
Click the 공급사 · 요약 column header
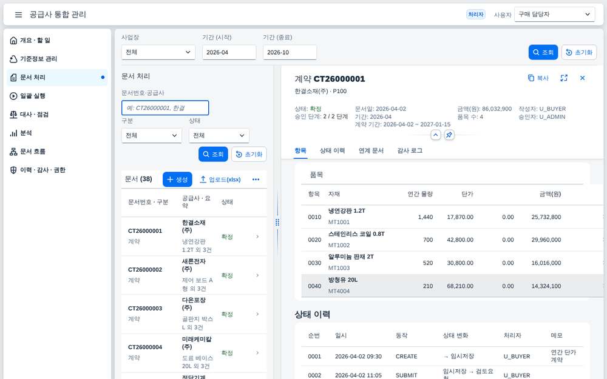click(197, 202)
